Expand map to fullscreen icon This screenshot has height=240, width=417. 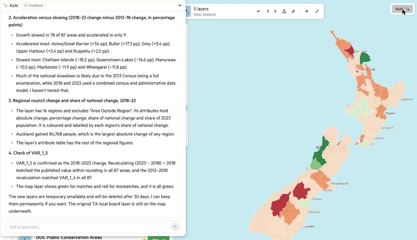pos(317,11)
